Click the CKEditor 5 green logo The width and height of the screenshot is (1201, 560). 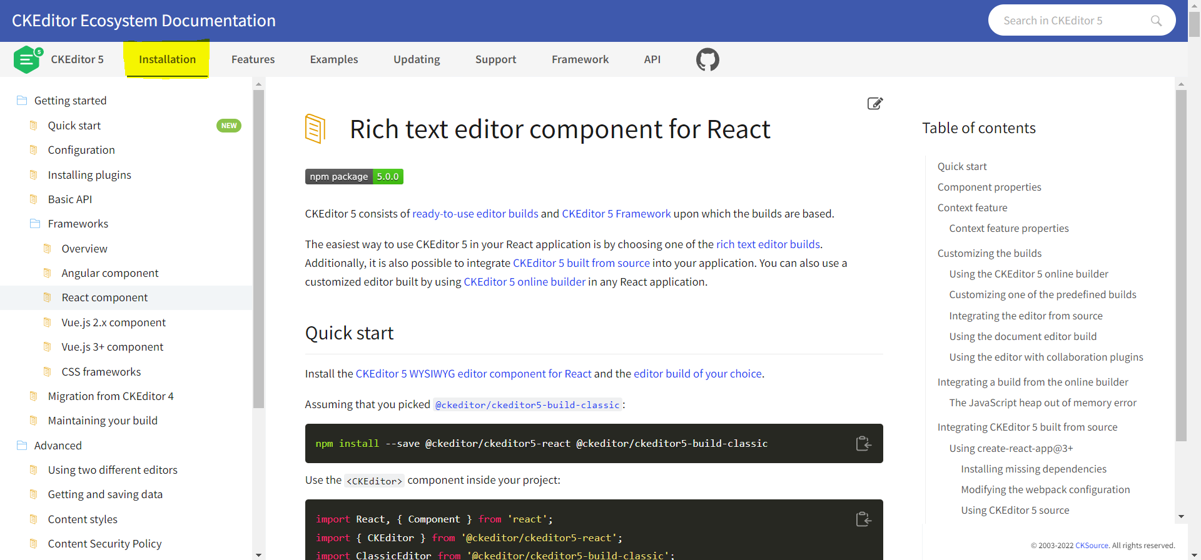click(x=28, y=59)
